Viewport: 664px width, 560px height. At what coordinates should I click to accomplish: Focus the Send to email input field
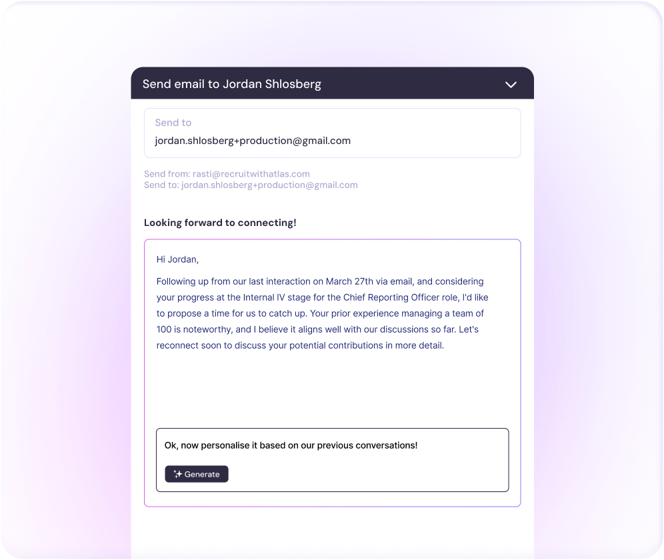[332, 141]
